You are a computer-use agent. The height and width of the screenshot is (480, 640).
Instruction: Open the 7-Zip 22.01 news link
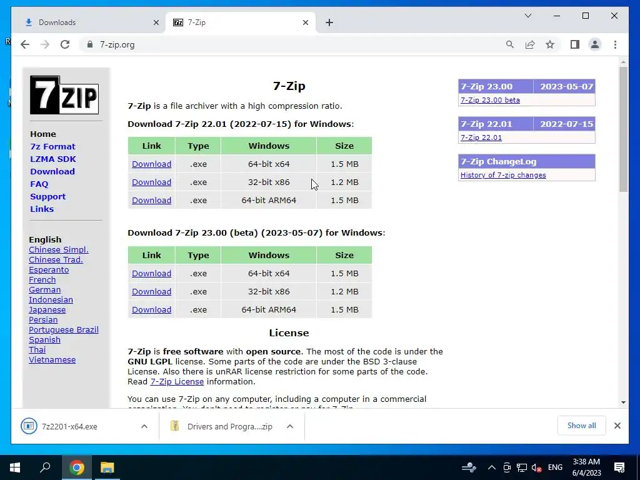[x=481, y=137]
